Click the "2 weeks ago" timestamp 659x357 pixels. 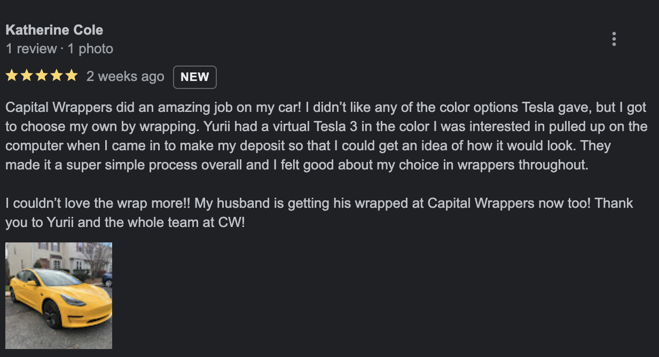pos(125,77)
